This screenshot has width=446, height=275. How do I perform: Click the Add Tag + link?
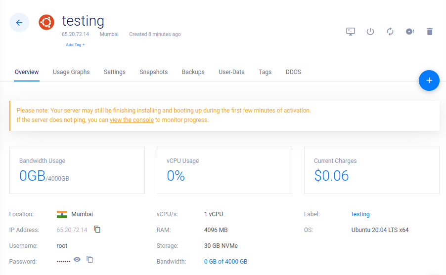tap(75, 44)
